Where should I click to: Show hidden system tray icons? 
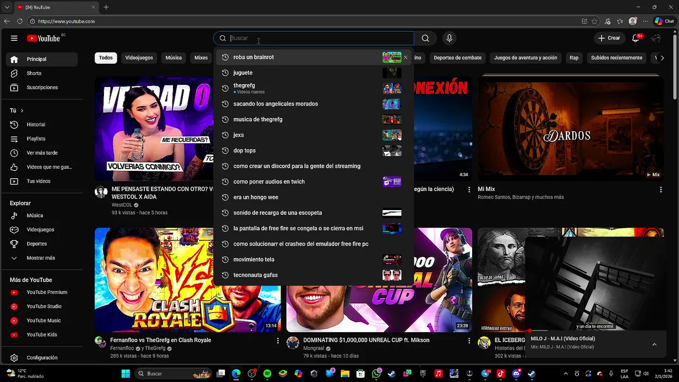[565, 374]
